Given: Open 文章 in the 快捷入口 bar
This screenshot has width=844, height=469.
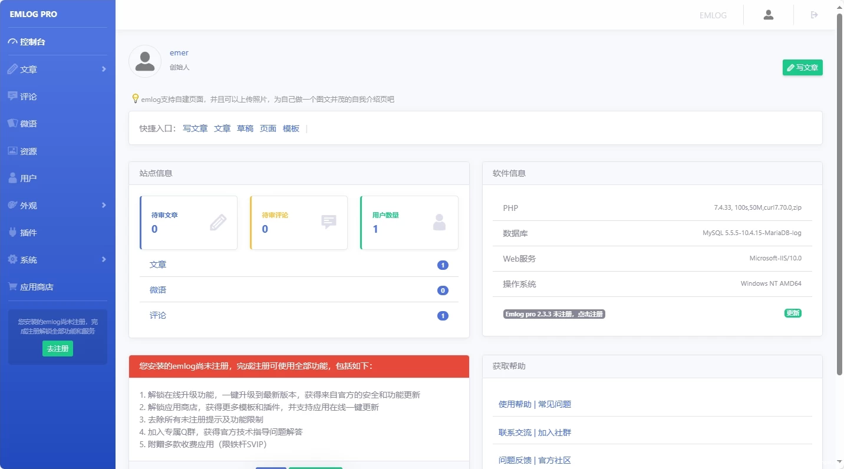Looking at the screenshot, I should click(222, 128).
